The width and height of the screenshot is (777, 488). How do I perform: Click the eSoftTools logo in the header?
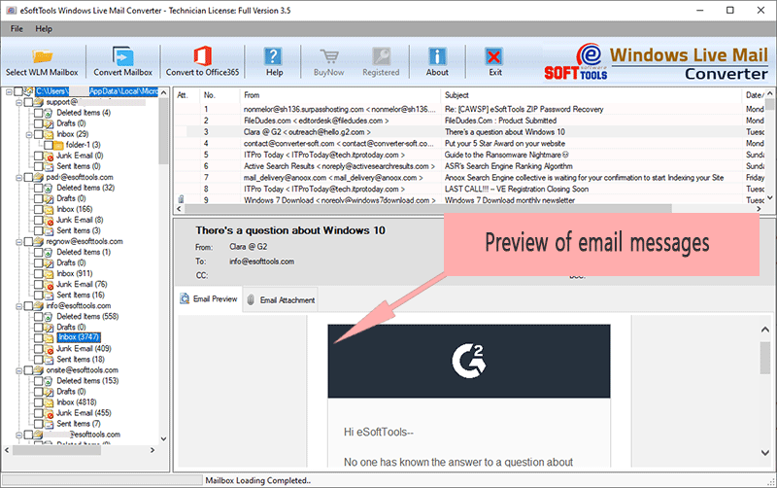(576, 62)
